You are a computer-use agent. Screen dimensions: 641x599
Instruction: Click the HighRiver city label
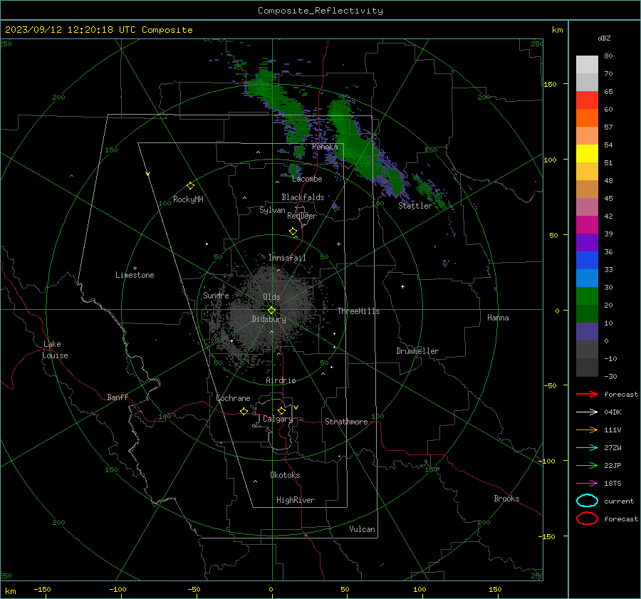click(296, 500)
